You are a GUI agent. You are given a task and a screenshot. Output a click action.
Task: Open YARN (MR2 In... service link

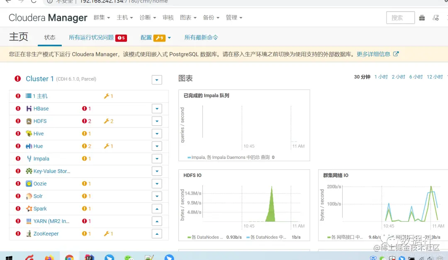tap(51, 221)
